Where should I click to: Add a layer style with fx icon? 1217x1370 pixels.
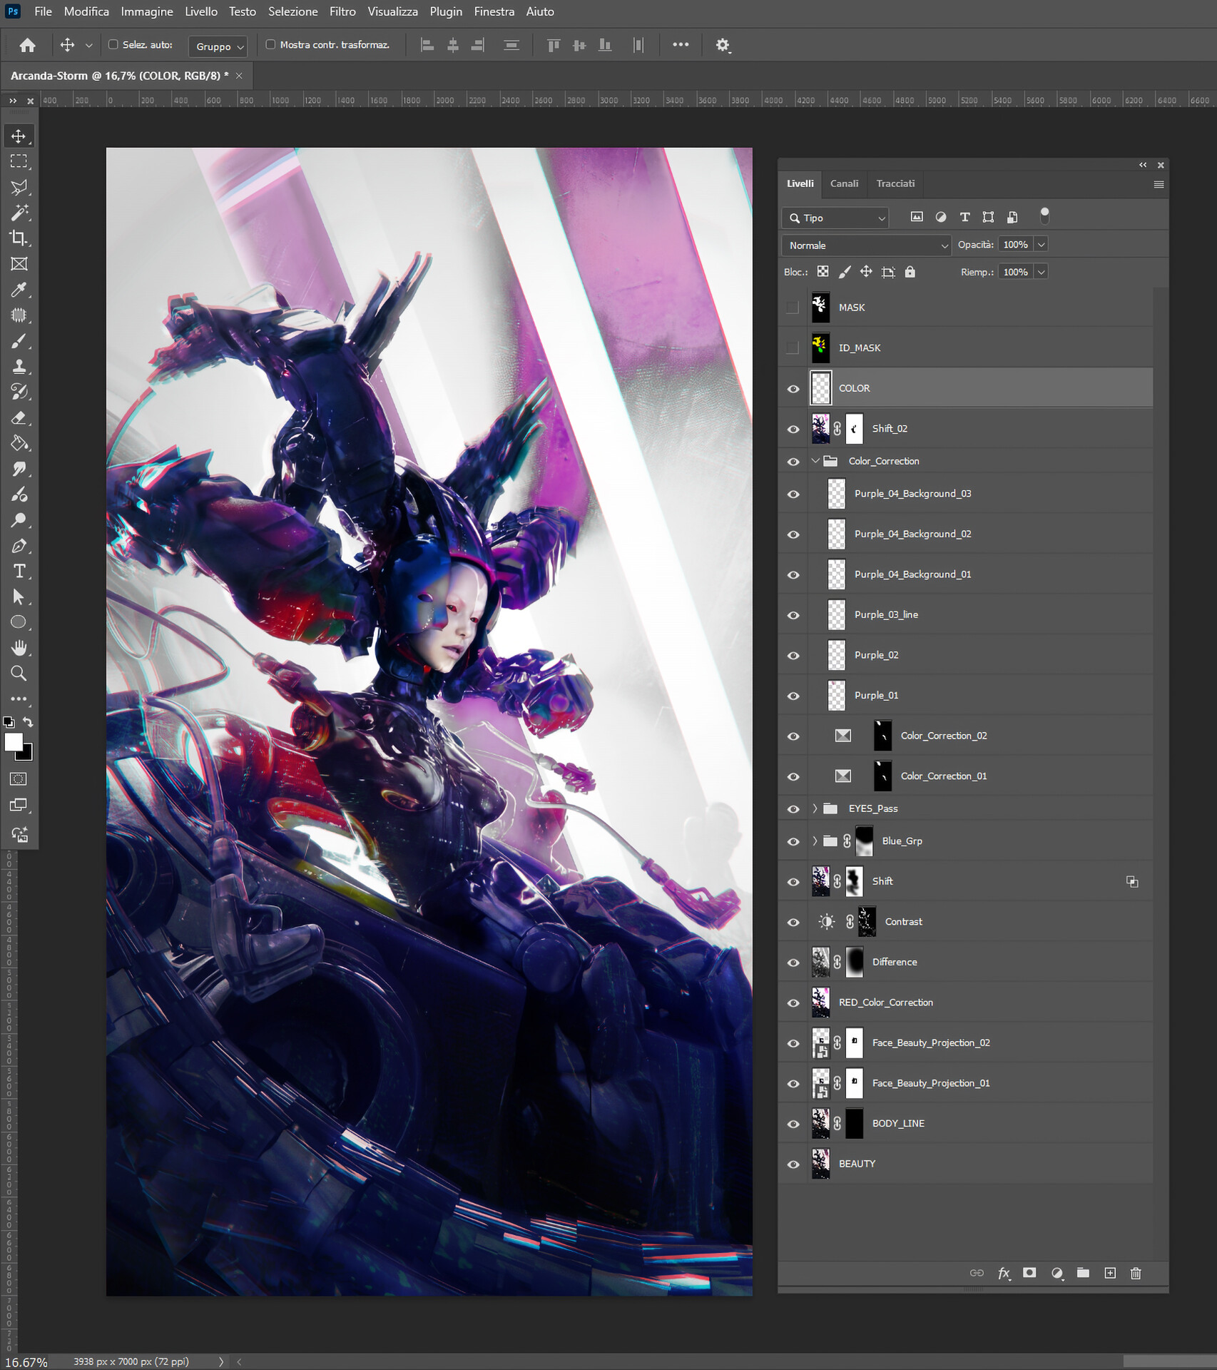click(1004, 1273)
